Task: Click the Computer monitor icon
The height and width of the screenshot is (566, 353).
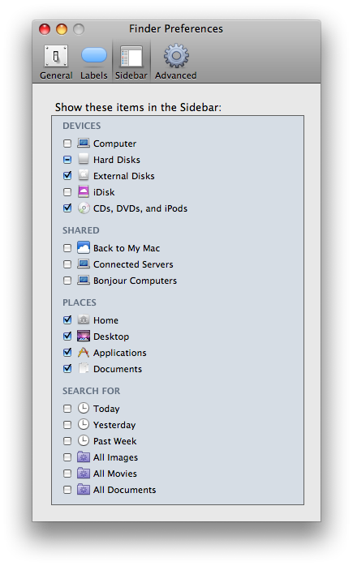Action: point(84,144)
